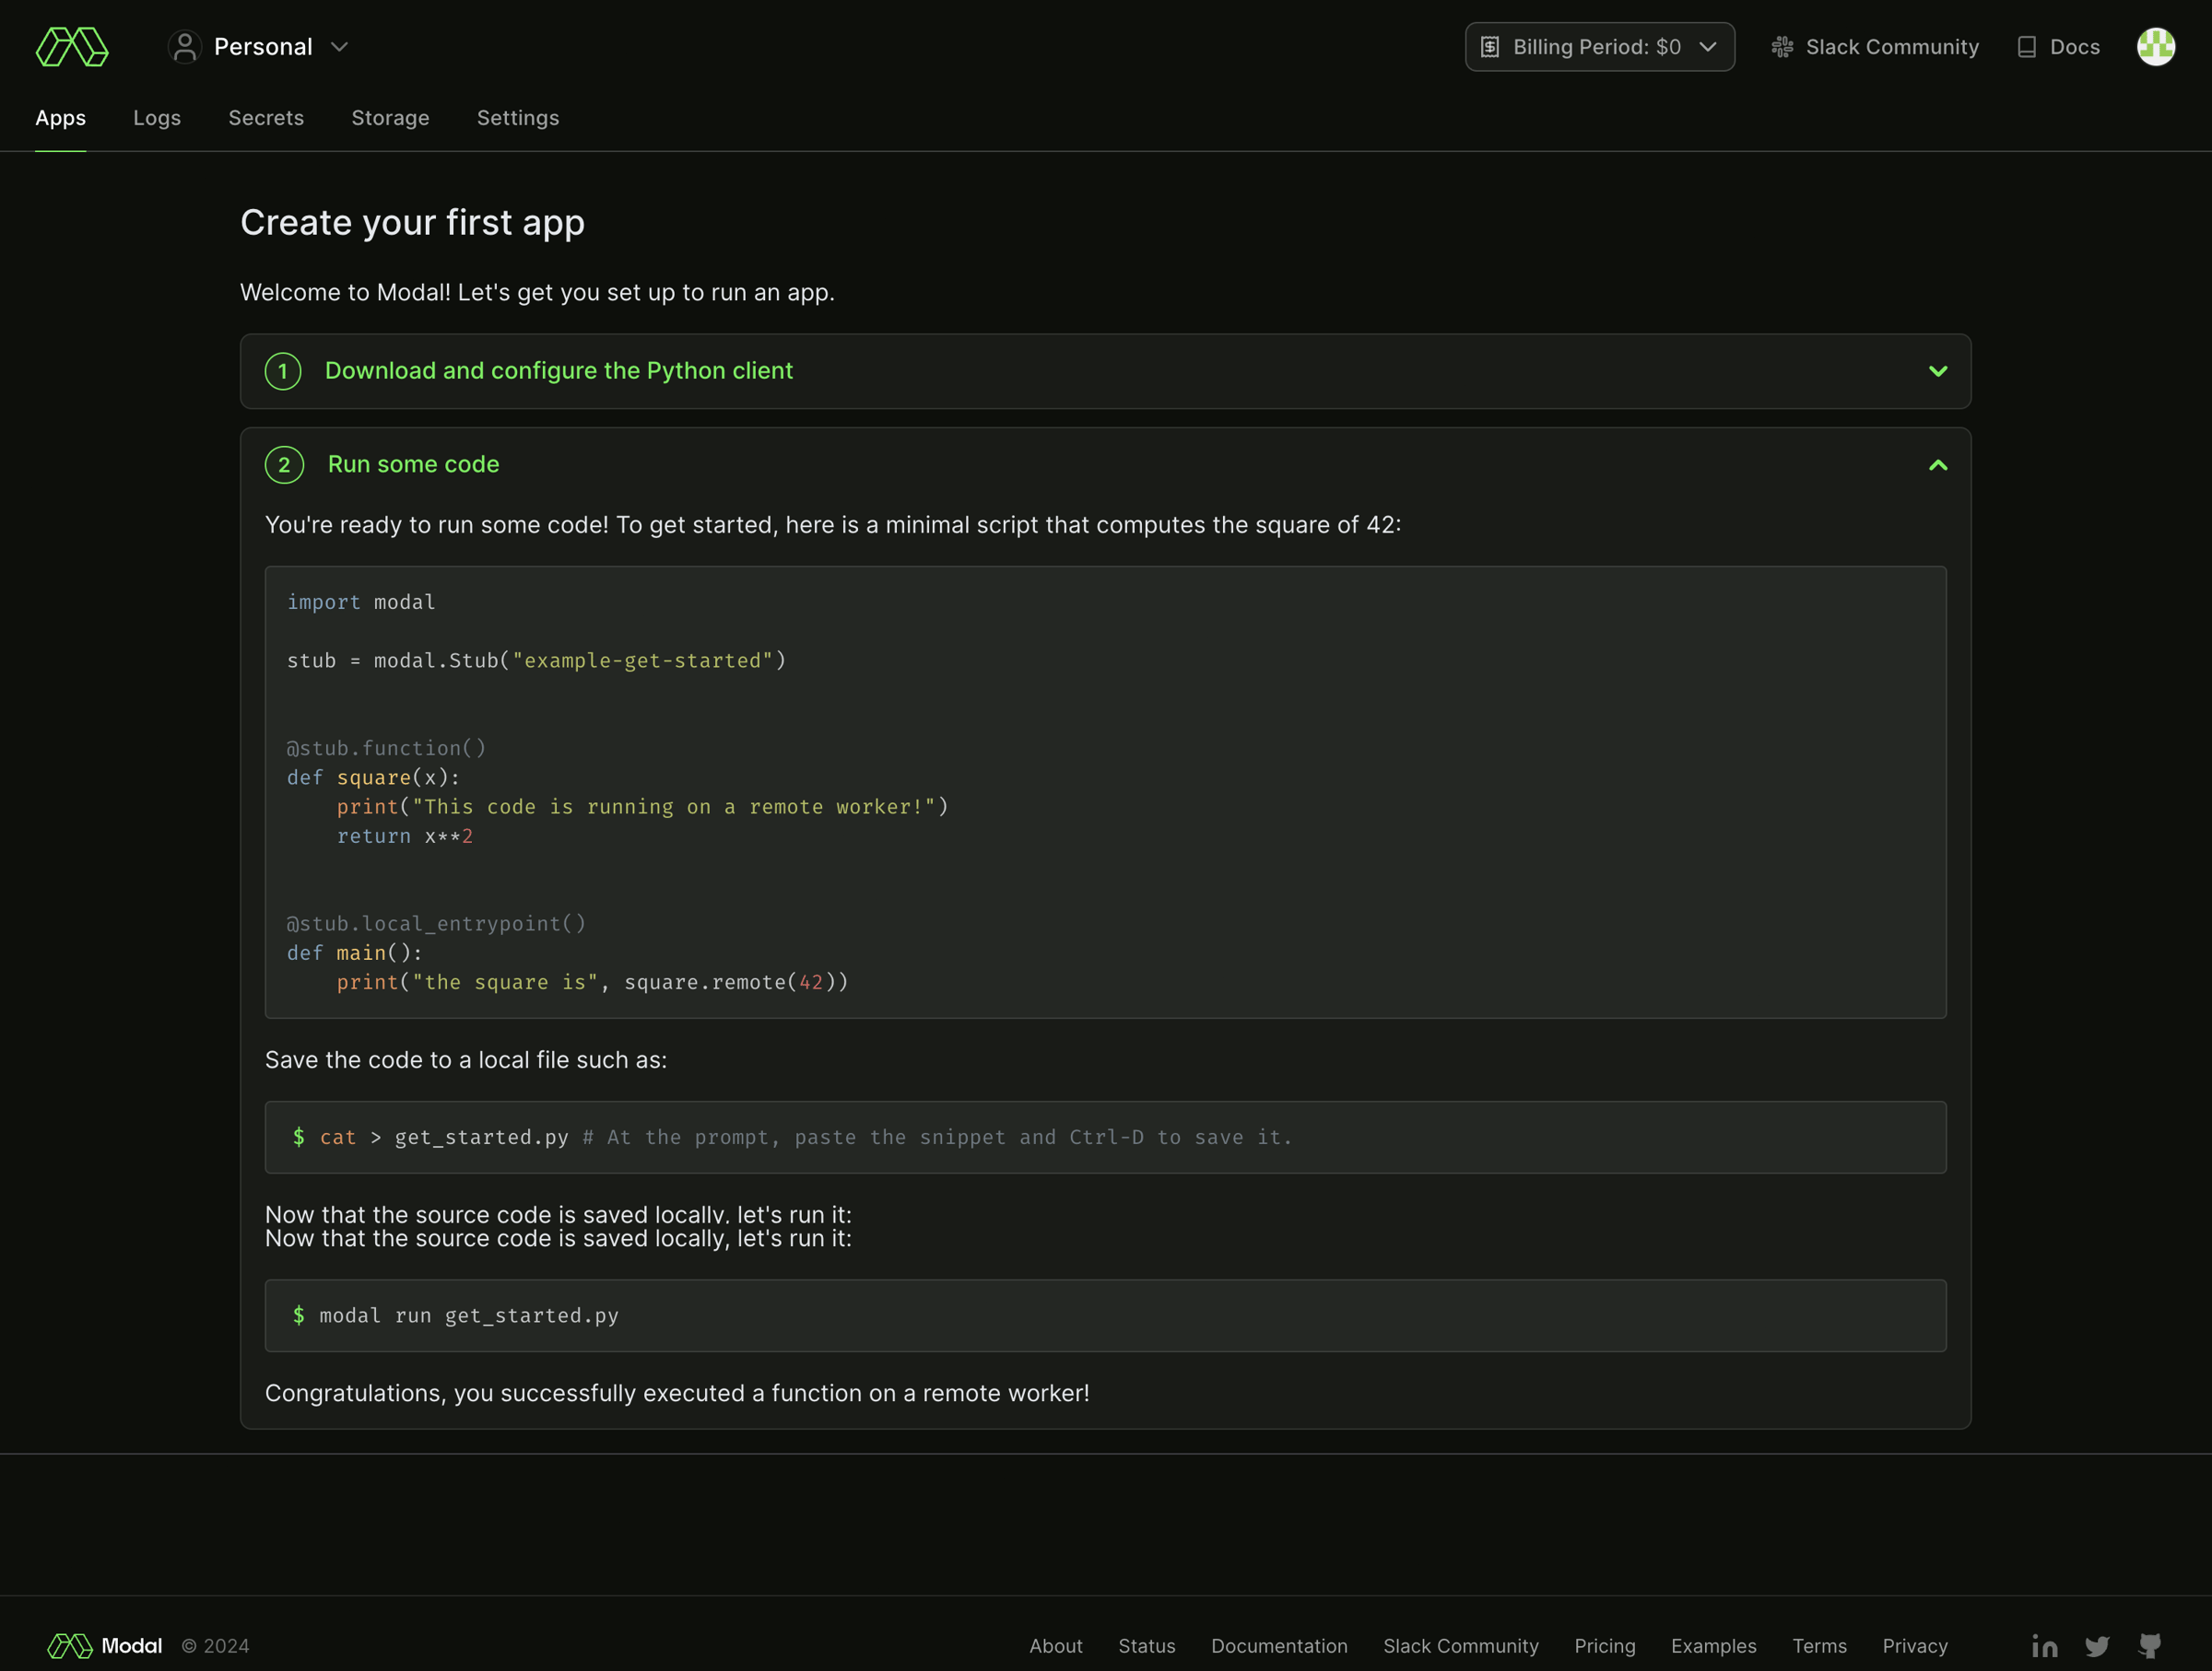Viewport: 2212px width, 1671px height.
Task: Open the Terms footer link
Action: (x=1819, y=1645)
